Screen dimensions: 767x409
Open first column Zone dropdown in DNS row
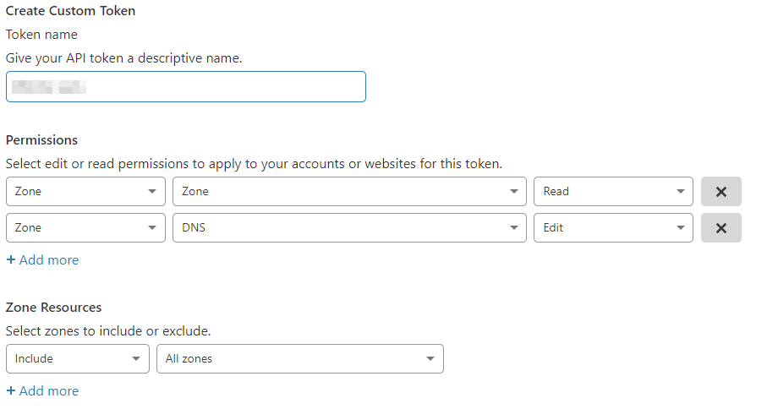coord(85,228)
